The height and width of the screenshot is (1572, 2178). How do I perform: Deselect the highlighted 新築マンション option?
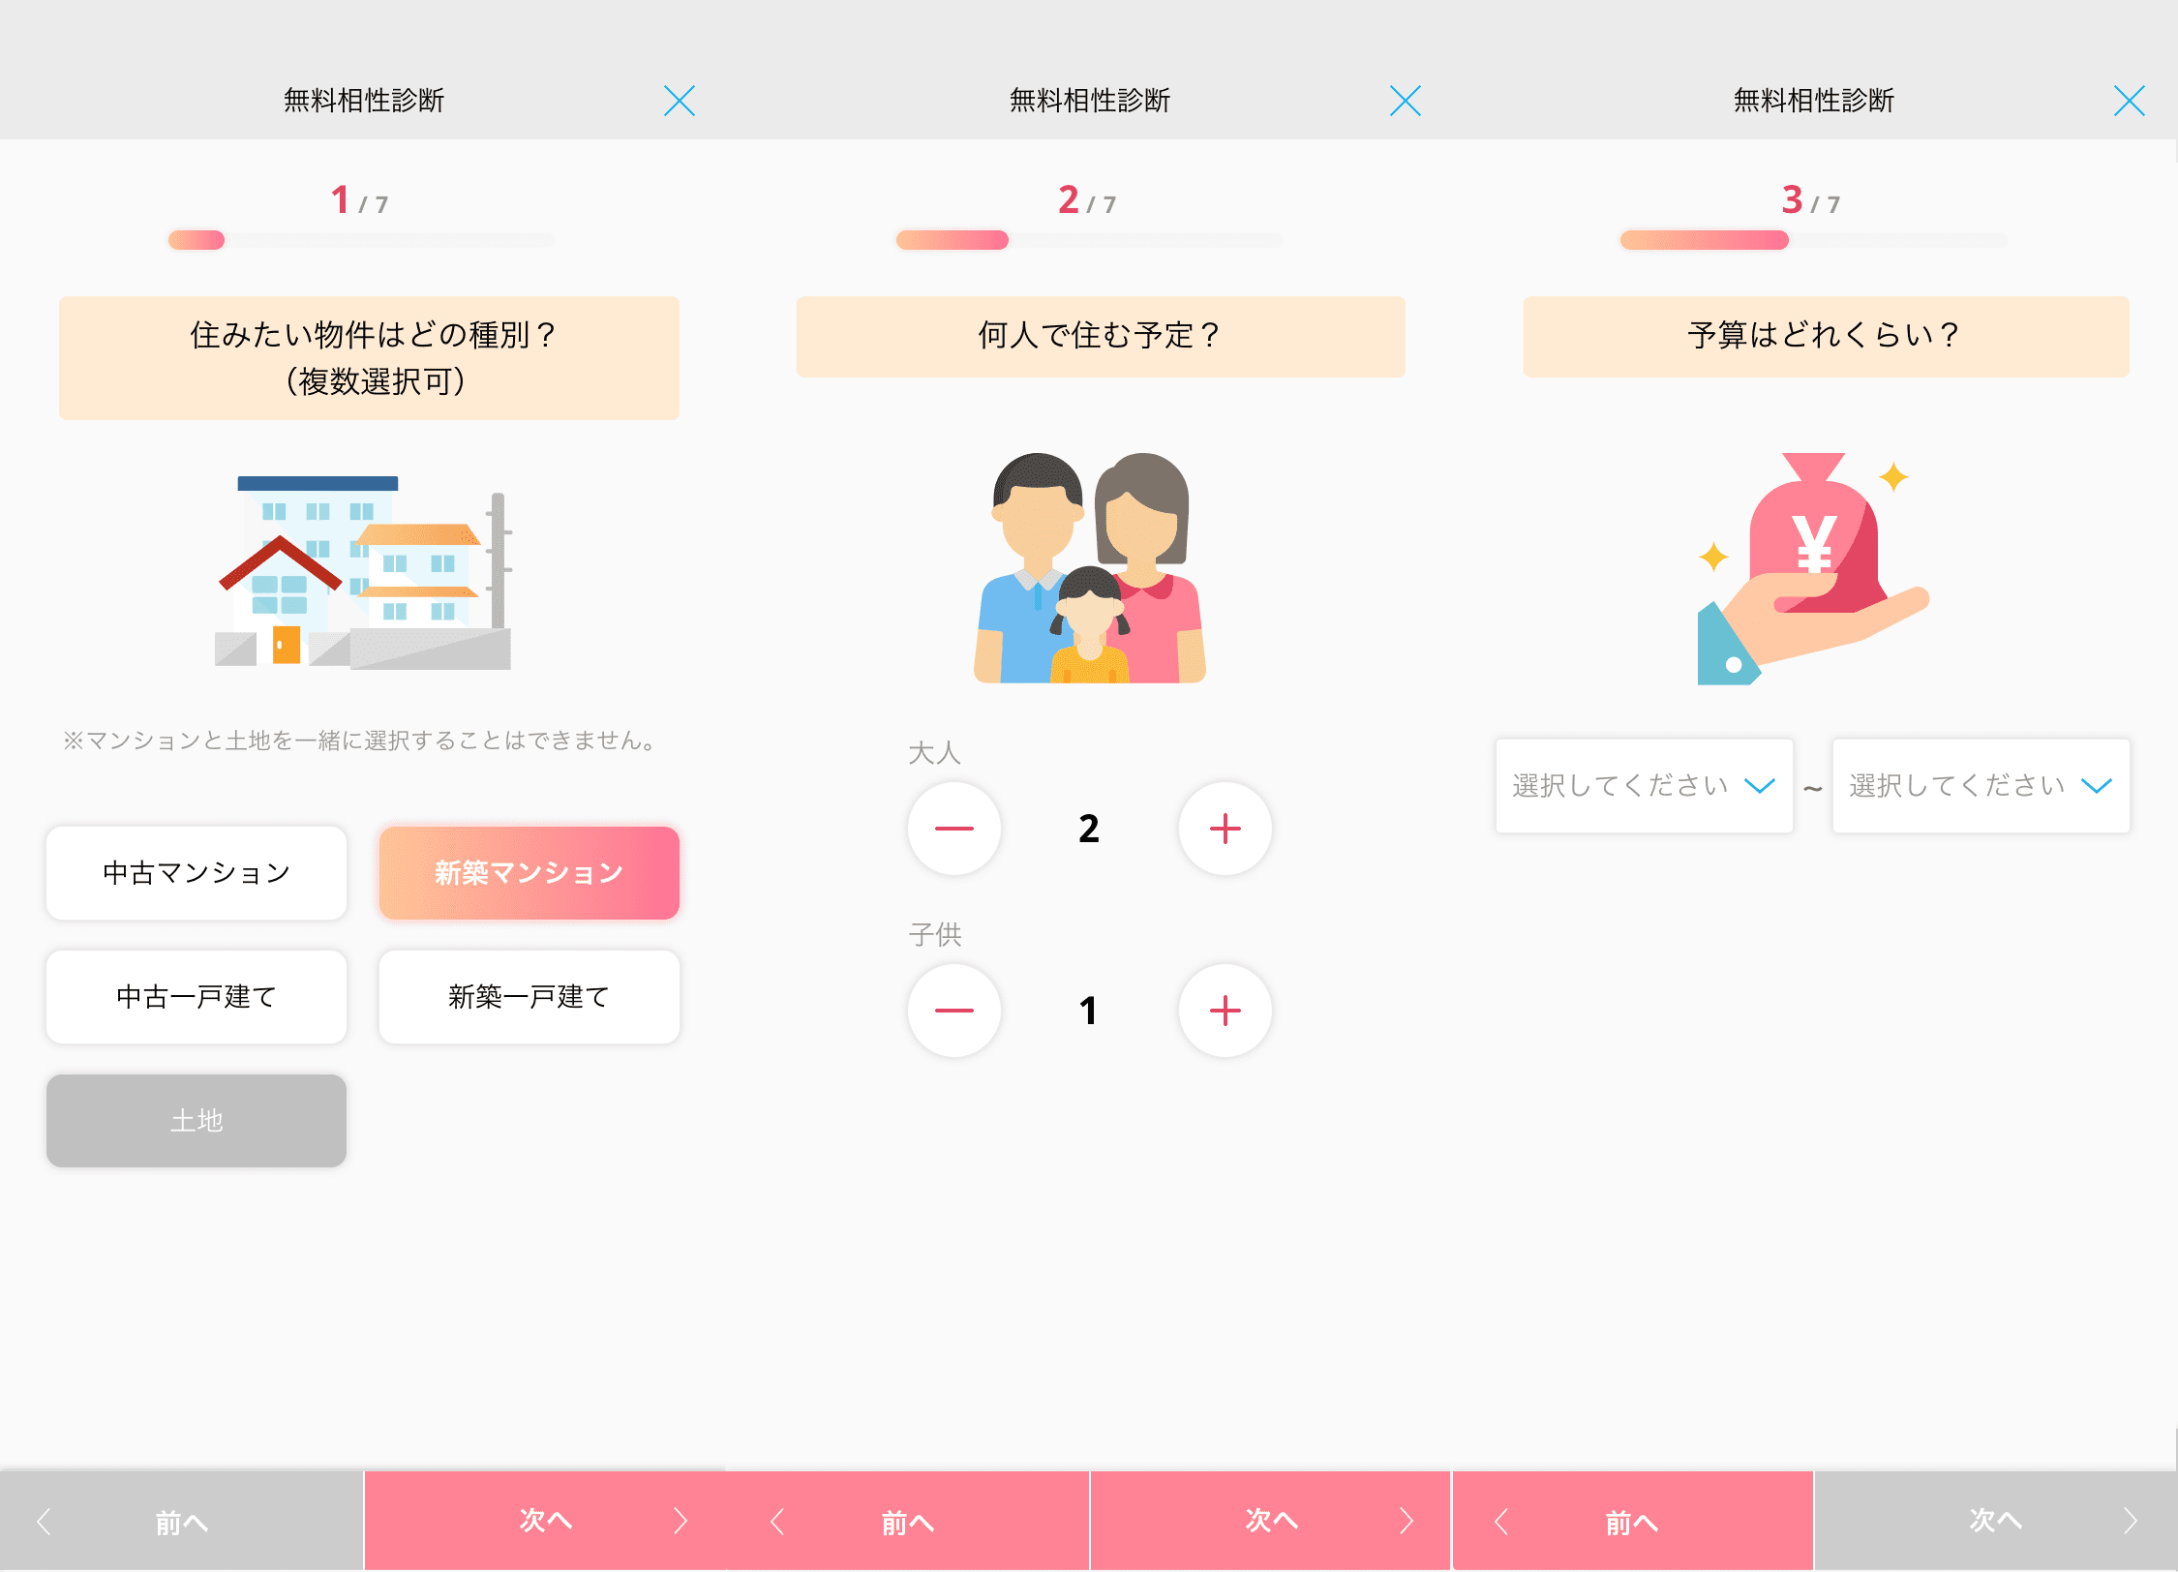[529, 873]
